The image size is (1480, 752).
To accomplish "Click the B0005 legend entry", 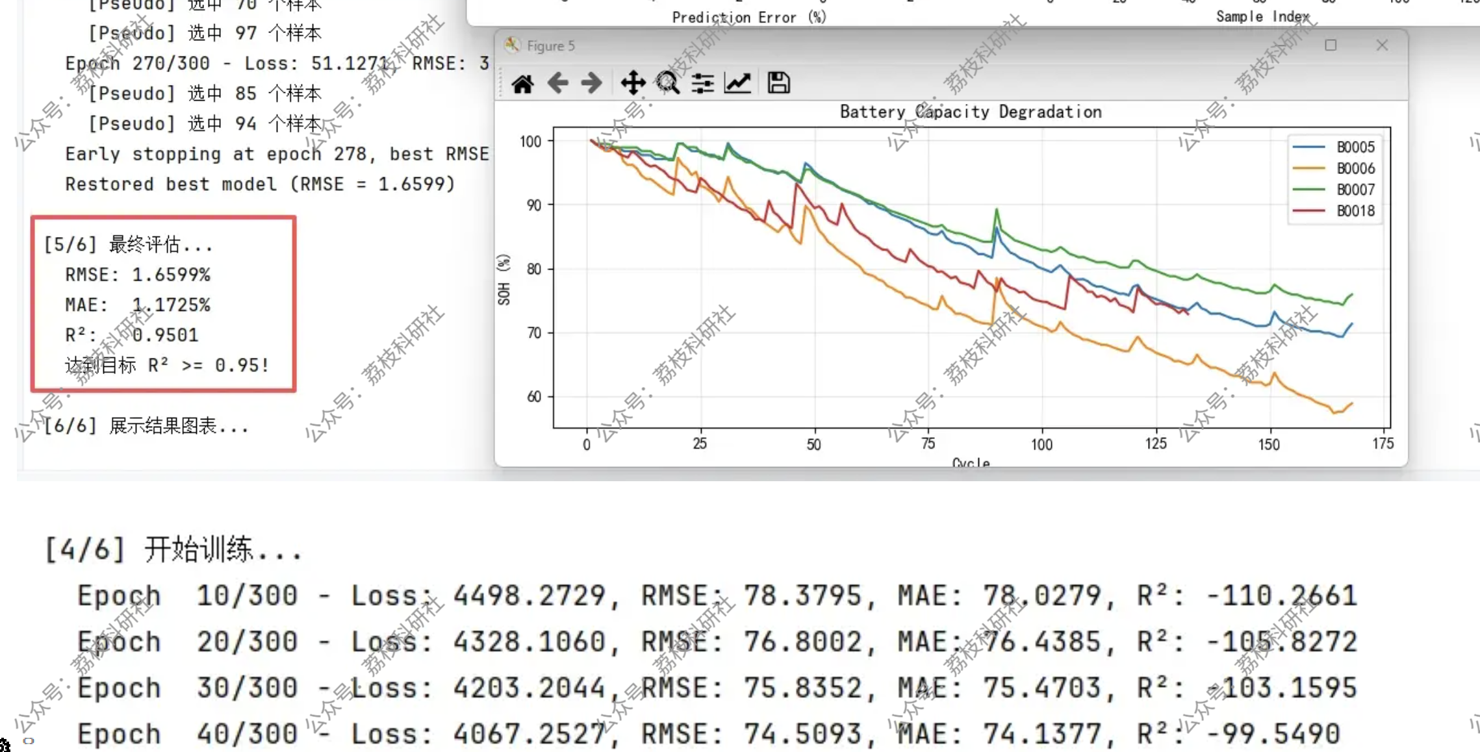I will tap(1334, 147).
